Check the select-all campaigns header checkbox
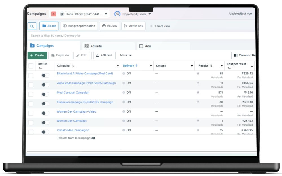Image resolution: width=282 pixels, height=176 pixels. tap(31, 66)
